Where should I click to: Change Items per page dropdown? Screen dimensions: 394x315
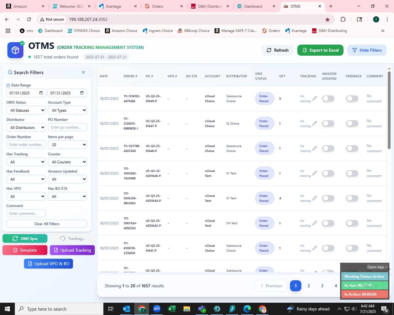(x=67, y=145)
